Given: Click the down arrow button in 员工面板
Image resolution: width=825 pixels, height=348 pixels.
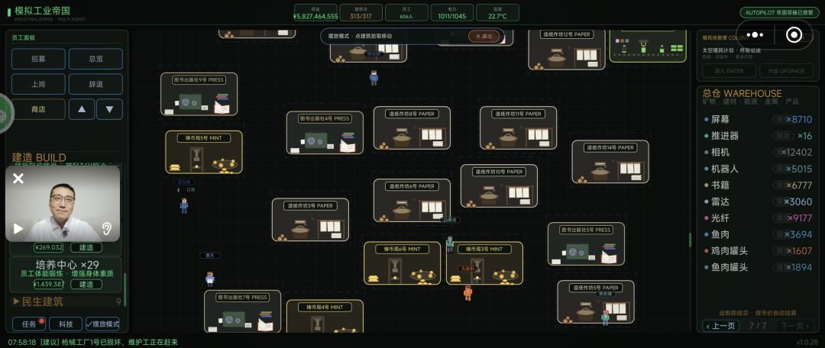Looking at the screenshot, I should click(x=109, y=109).
